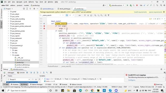Screen dimensions: 166x93
Task: Collapse the models folder
Action: click(11, 55)
